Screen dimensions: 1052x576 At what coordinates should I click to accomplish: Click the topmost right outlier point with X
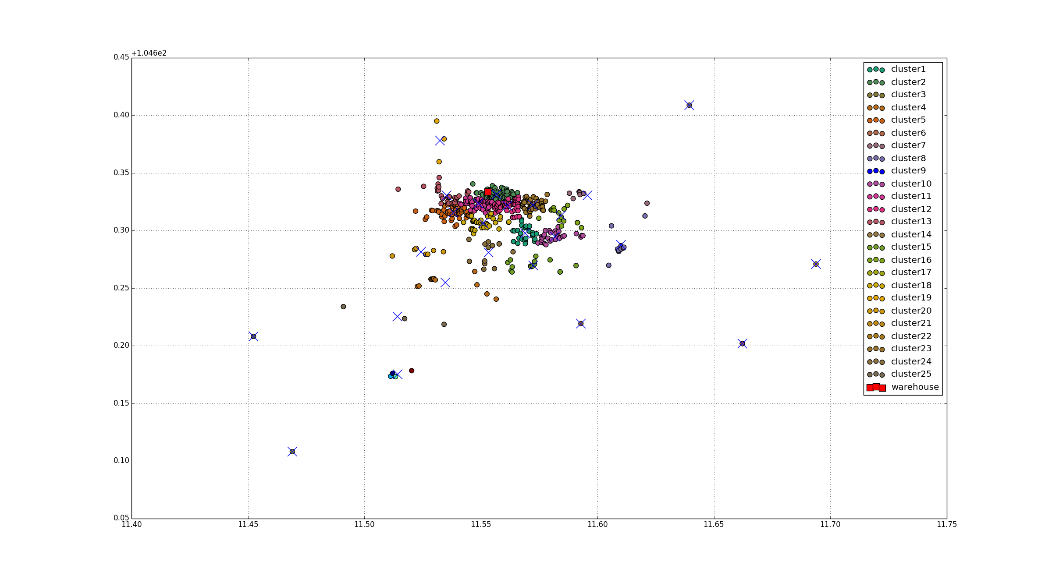(689, 105)
